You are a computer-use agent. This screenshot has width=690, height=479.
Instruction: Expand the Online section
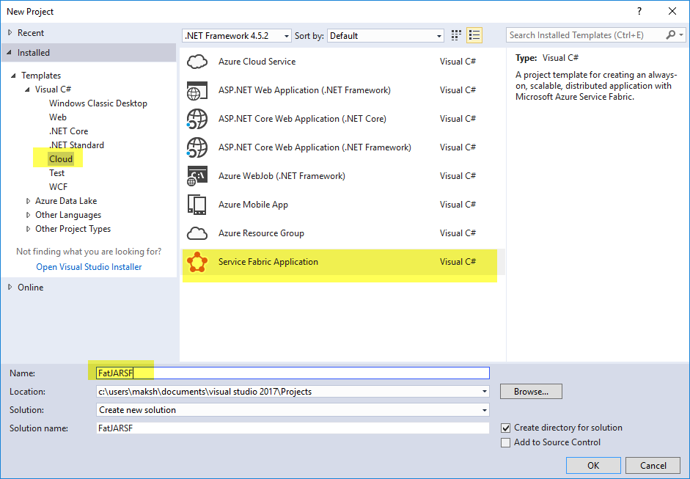10,287
